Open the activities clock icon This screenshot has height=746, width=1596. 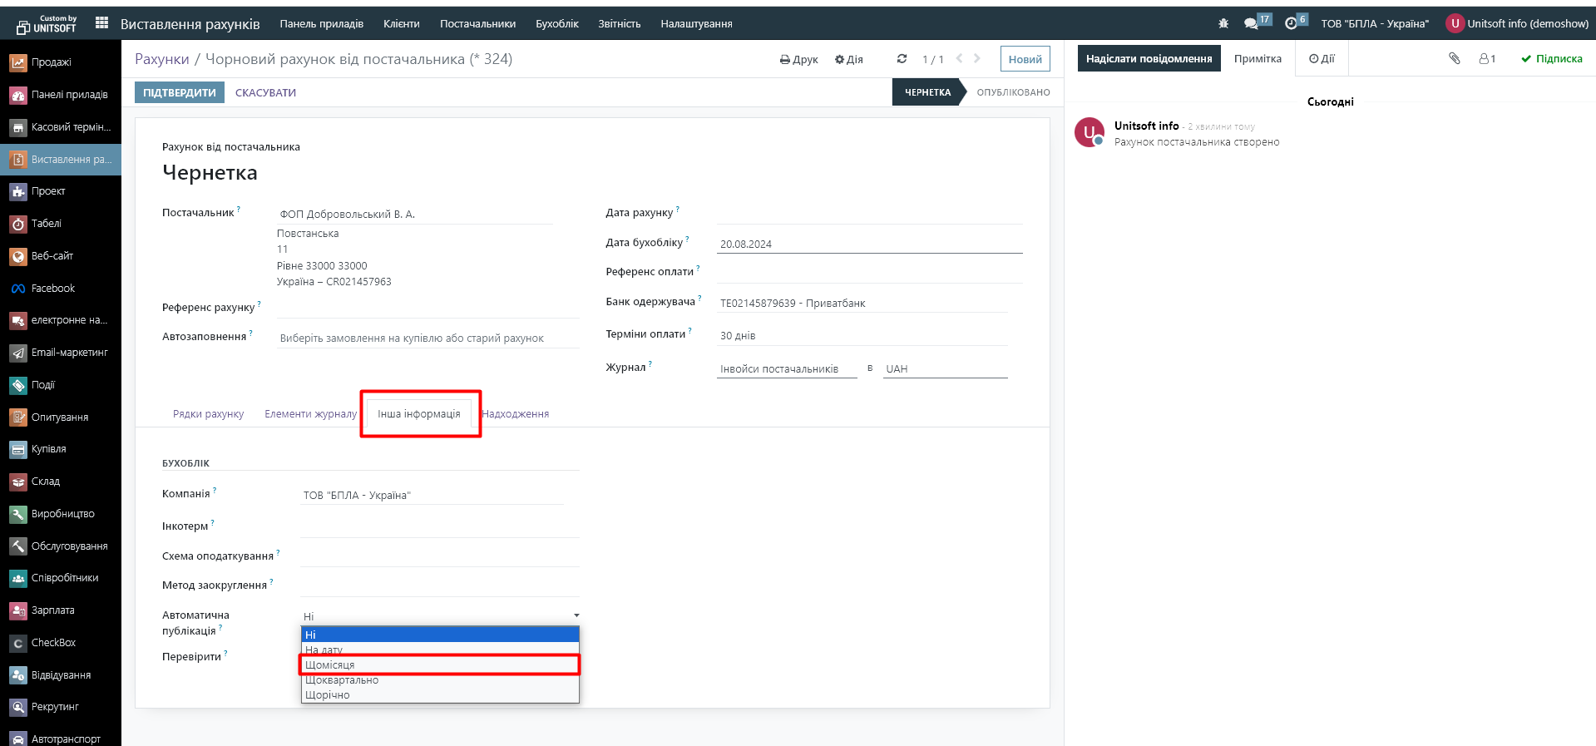(1291, 23)
